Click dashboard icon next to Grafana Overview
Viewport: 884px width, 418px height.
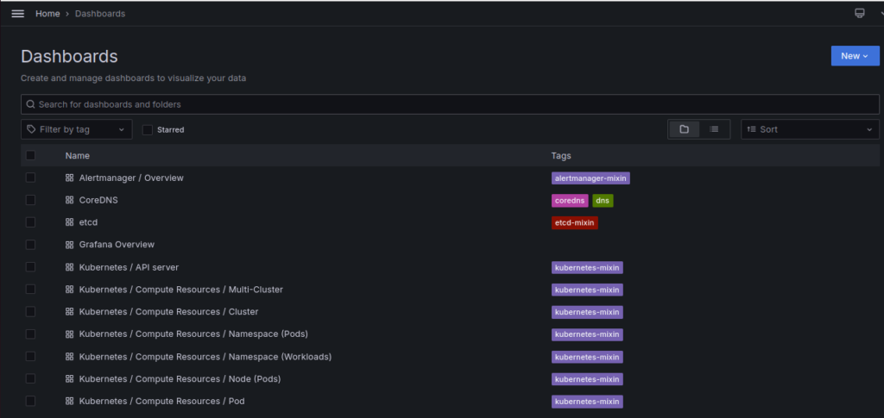click(69, 245)
